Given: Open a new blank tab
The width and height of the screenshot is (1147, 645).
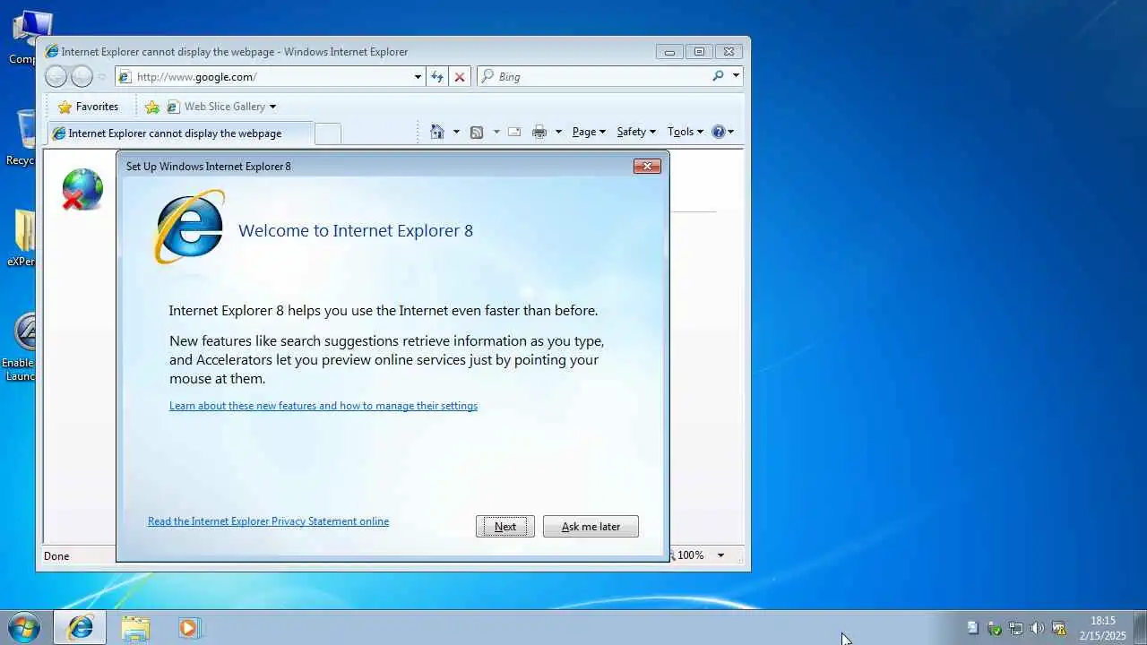Looking at the screenshot, I should (x=328, y=133).
